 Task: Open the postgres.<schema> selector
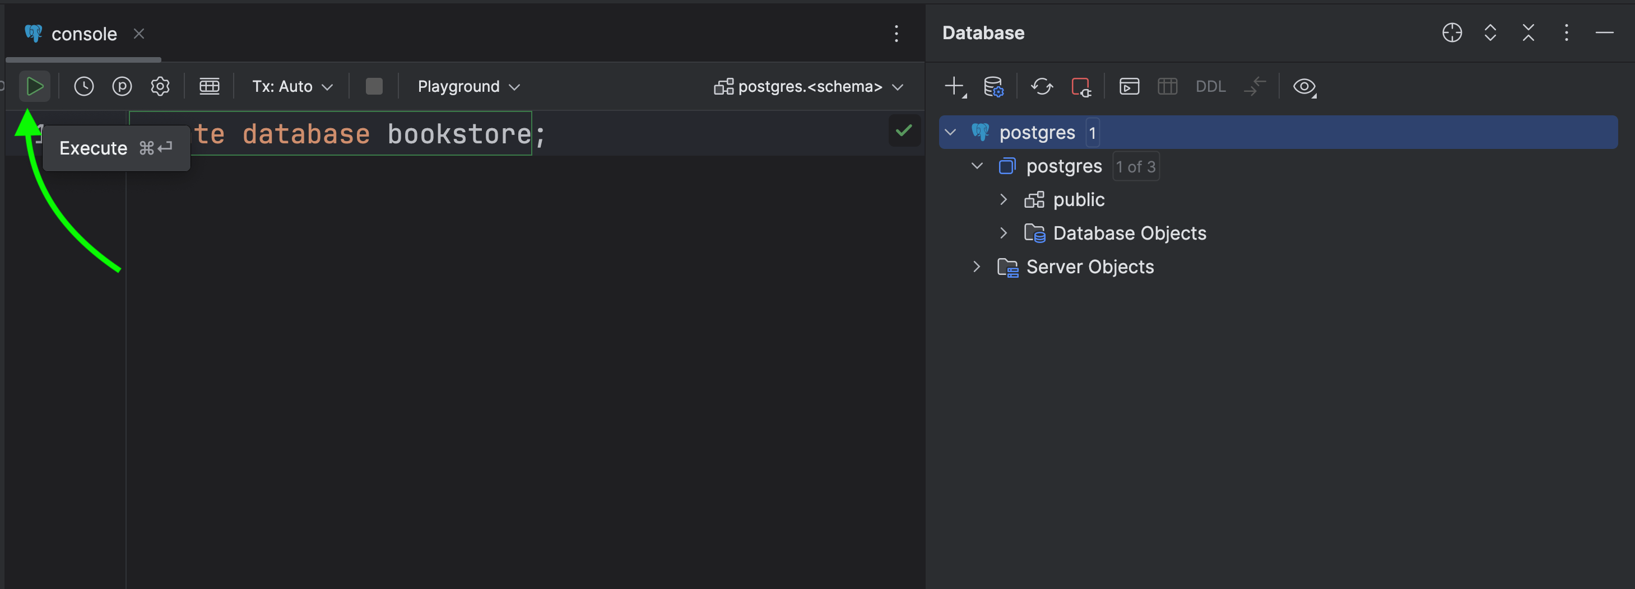[808, 86]
